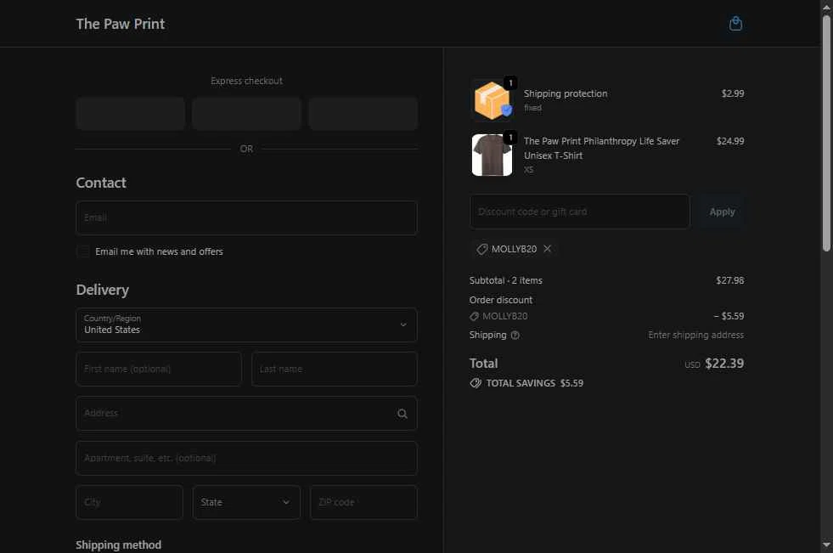Open the State dropdown
The height and width of the screenshot is (553, 833).
coord(246,502)
